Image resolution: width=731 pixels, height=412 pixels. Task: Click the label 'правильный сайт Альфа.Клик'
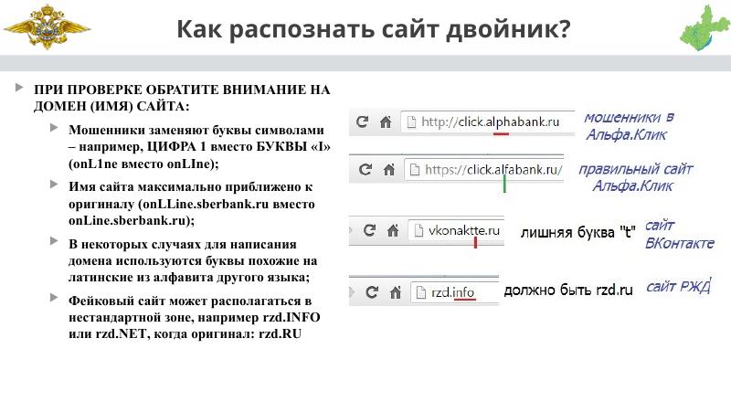click(636, 177)
